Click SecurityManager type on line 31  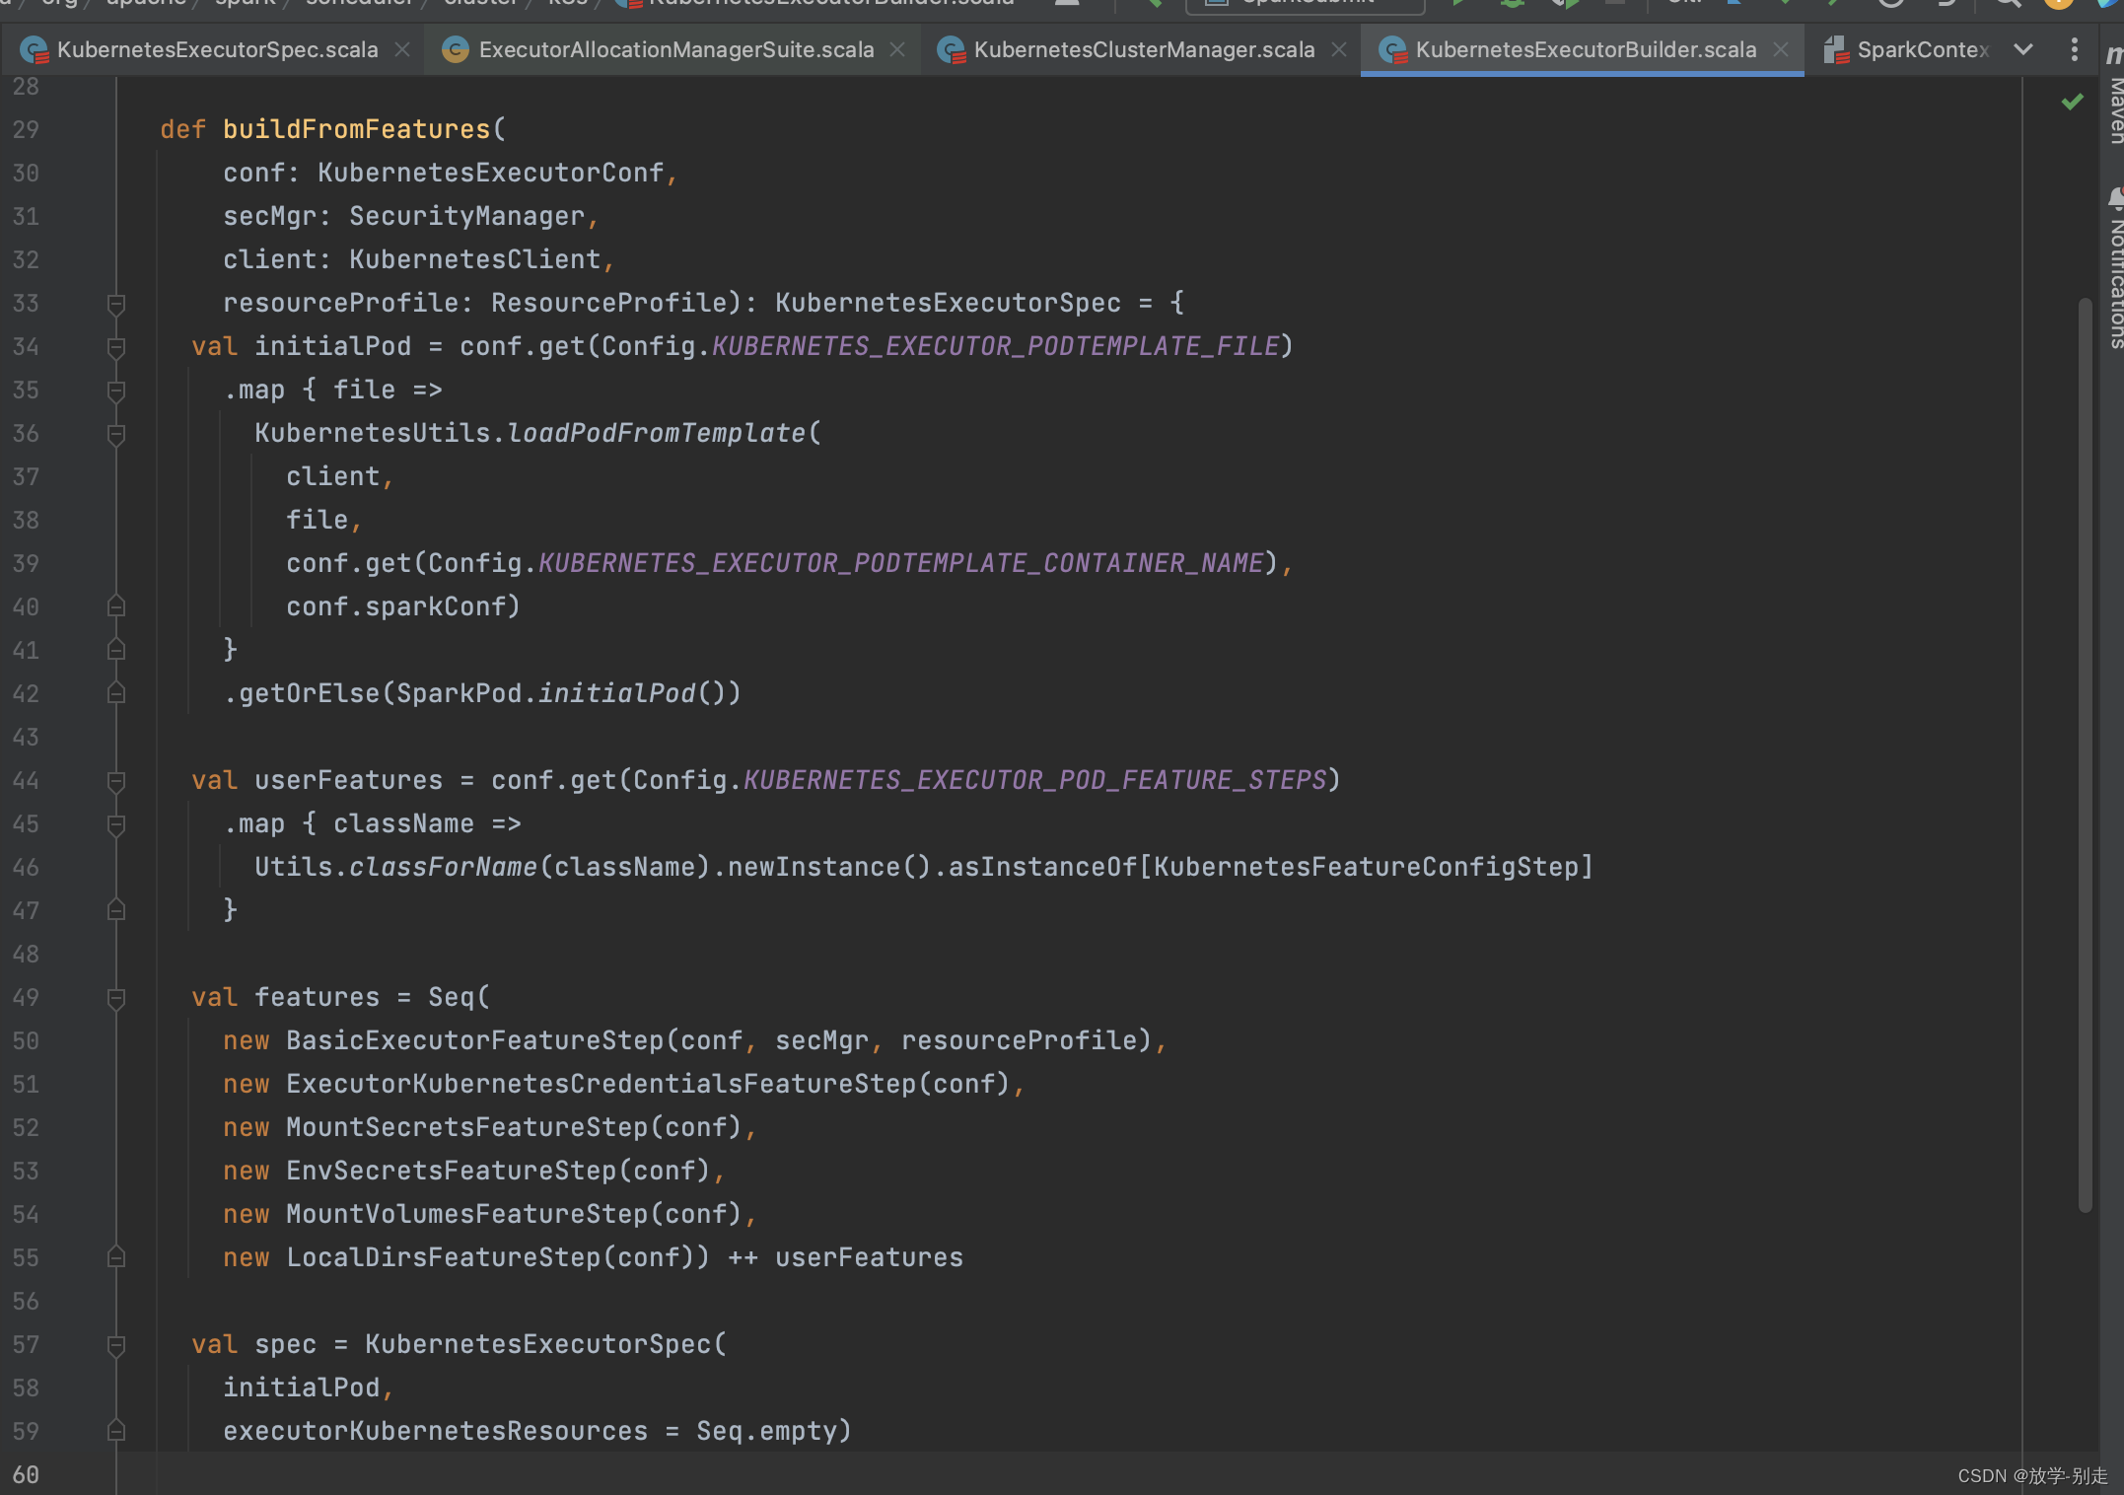click(x=467, y=216)
